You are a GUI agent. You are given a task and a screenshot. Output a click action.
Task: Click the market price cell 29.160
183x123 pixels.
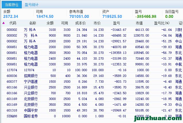click(x=98, y=76)
